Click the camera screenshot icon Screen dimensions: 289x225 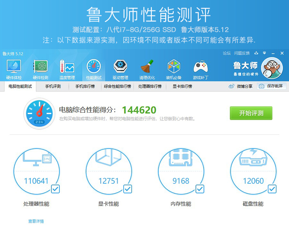(x=261, y=86)
